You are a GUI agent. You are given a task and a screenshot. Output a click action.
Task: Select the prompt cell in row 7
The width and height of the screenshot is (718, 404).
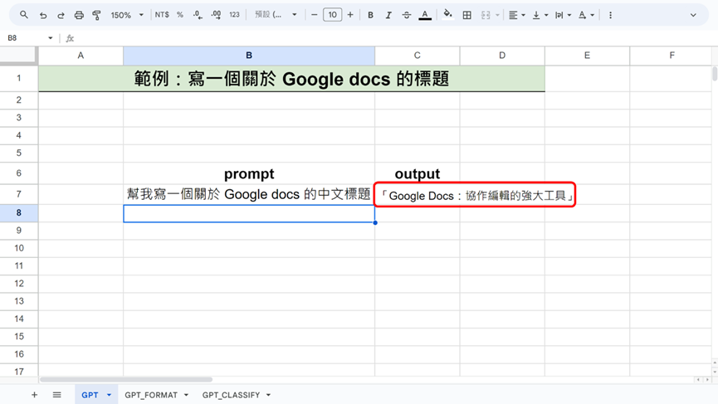[249, 194]
